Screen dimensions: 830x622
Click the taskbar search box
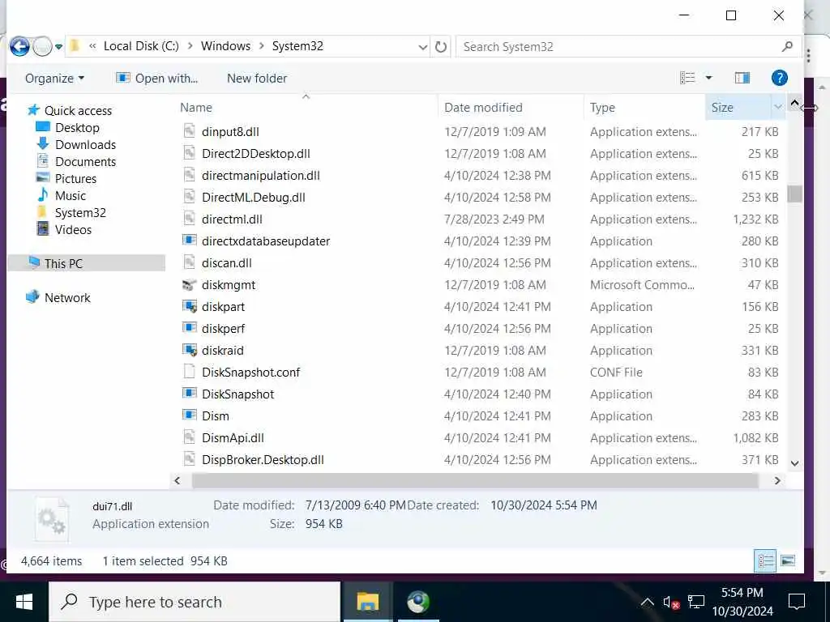coord(195,602)
